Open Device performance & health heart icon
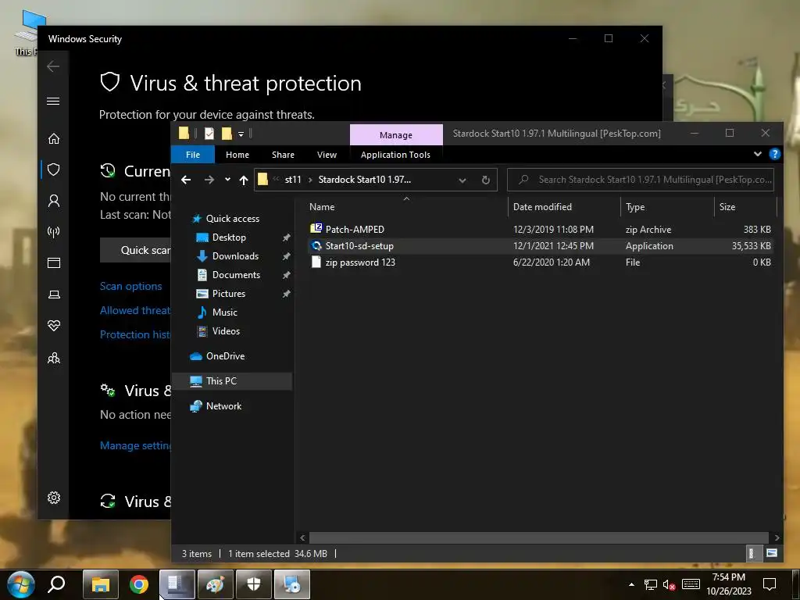This screenshot has width=800, height=600. [x=54, y=326]
